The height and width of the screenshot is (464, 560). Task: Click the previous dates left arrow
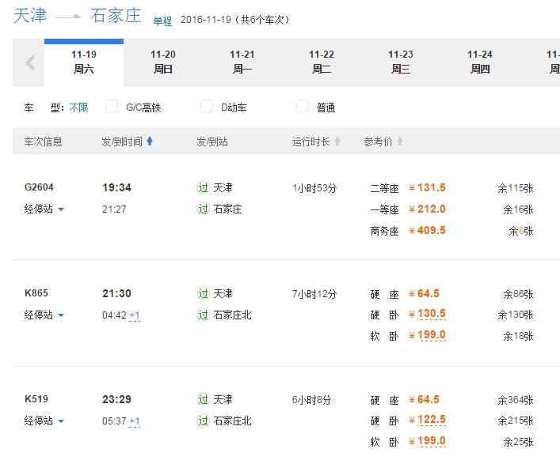pos(30,62)
